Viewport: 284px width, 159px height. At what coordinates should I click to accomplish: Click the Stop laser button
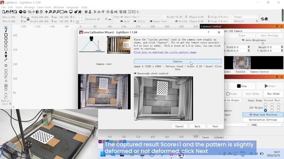tap(242, 86)
